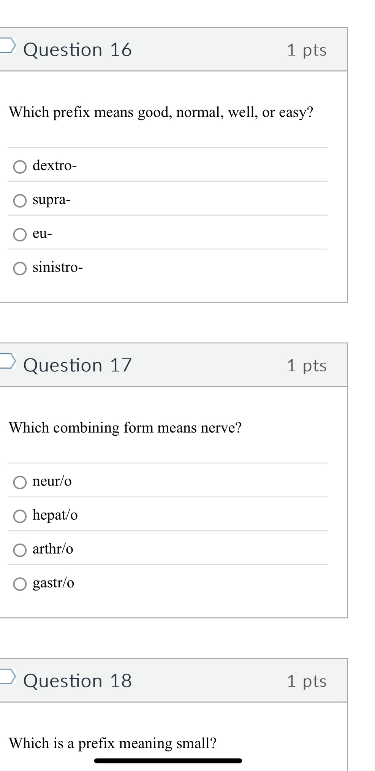Tap the prompt about good, normal, well, or easy
375x771 pixels.
[x=161, y=113]
